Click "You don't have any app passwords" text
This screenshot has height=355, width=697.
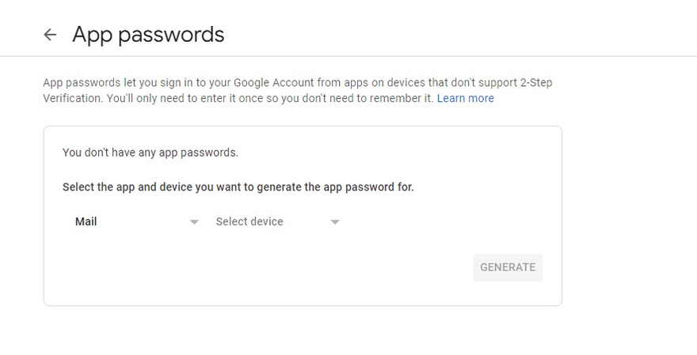[150, 153]
